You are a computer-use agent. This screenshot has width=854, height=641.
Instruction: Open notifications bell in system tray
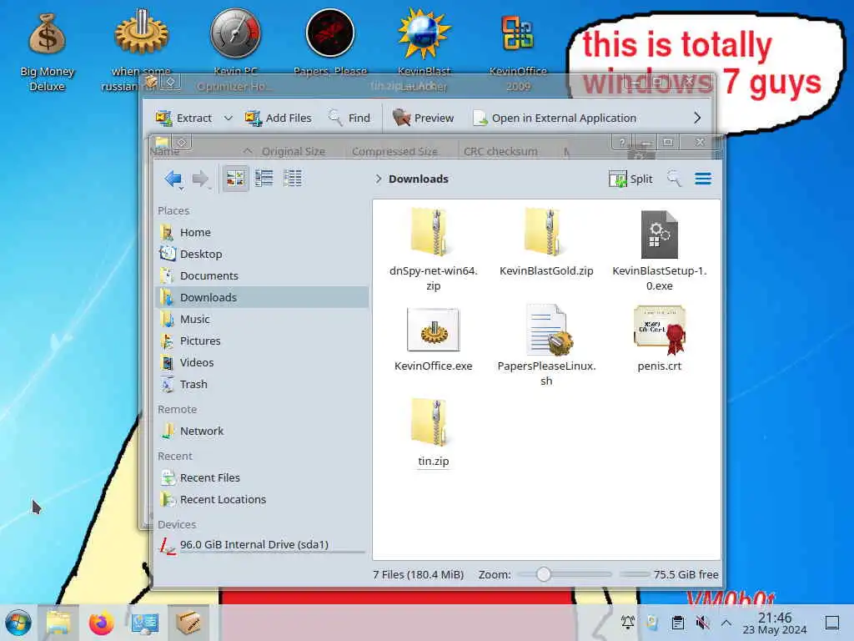627,622
